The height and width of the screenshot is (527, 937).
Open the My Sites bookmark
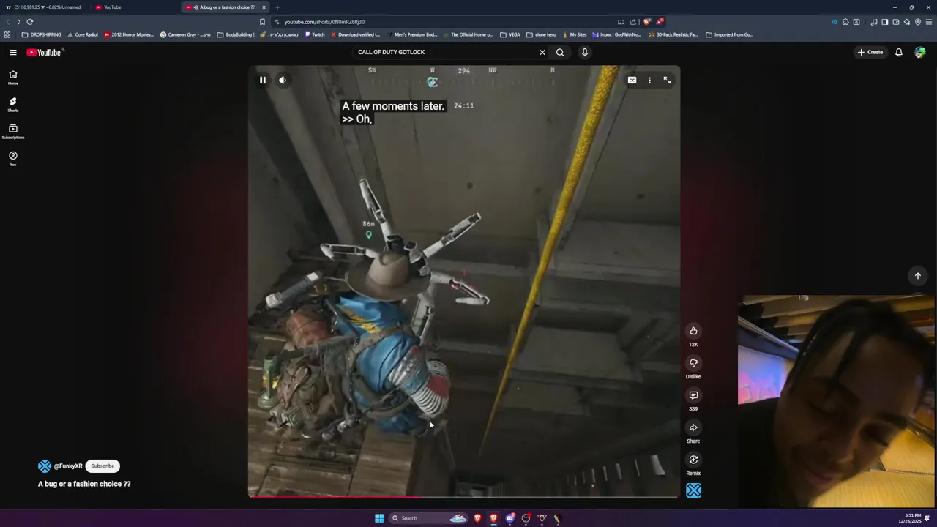(574, 34)
